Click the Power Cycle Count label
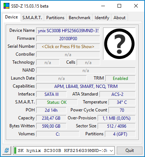Screen dimensions: 145x157 pos(89,110)
